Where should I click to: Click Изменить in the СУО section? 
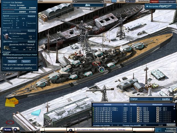pyautogui.click(x=32, y=31)
